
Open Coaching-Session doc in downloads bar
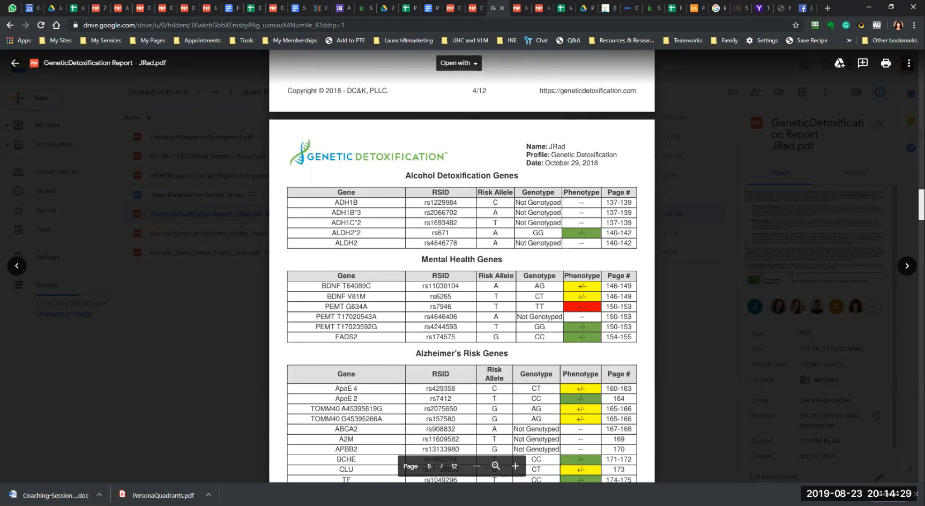click(x=49, y=495)
